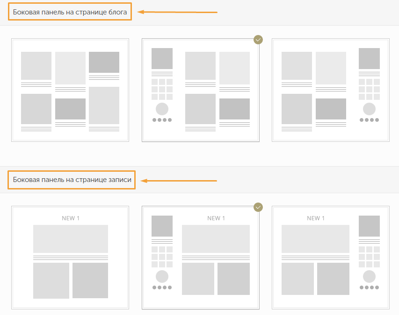Click dark sidebar image in blog right-sidebar layout
The height and width of the screenshot is (315, 399).
click(369, 58)
